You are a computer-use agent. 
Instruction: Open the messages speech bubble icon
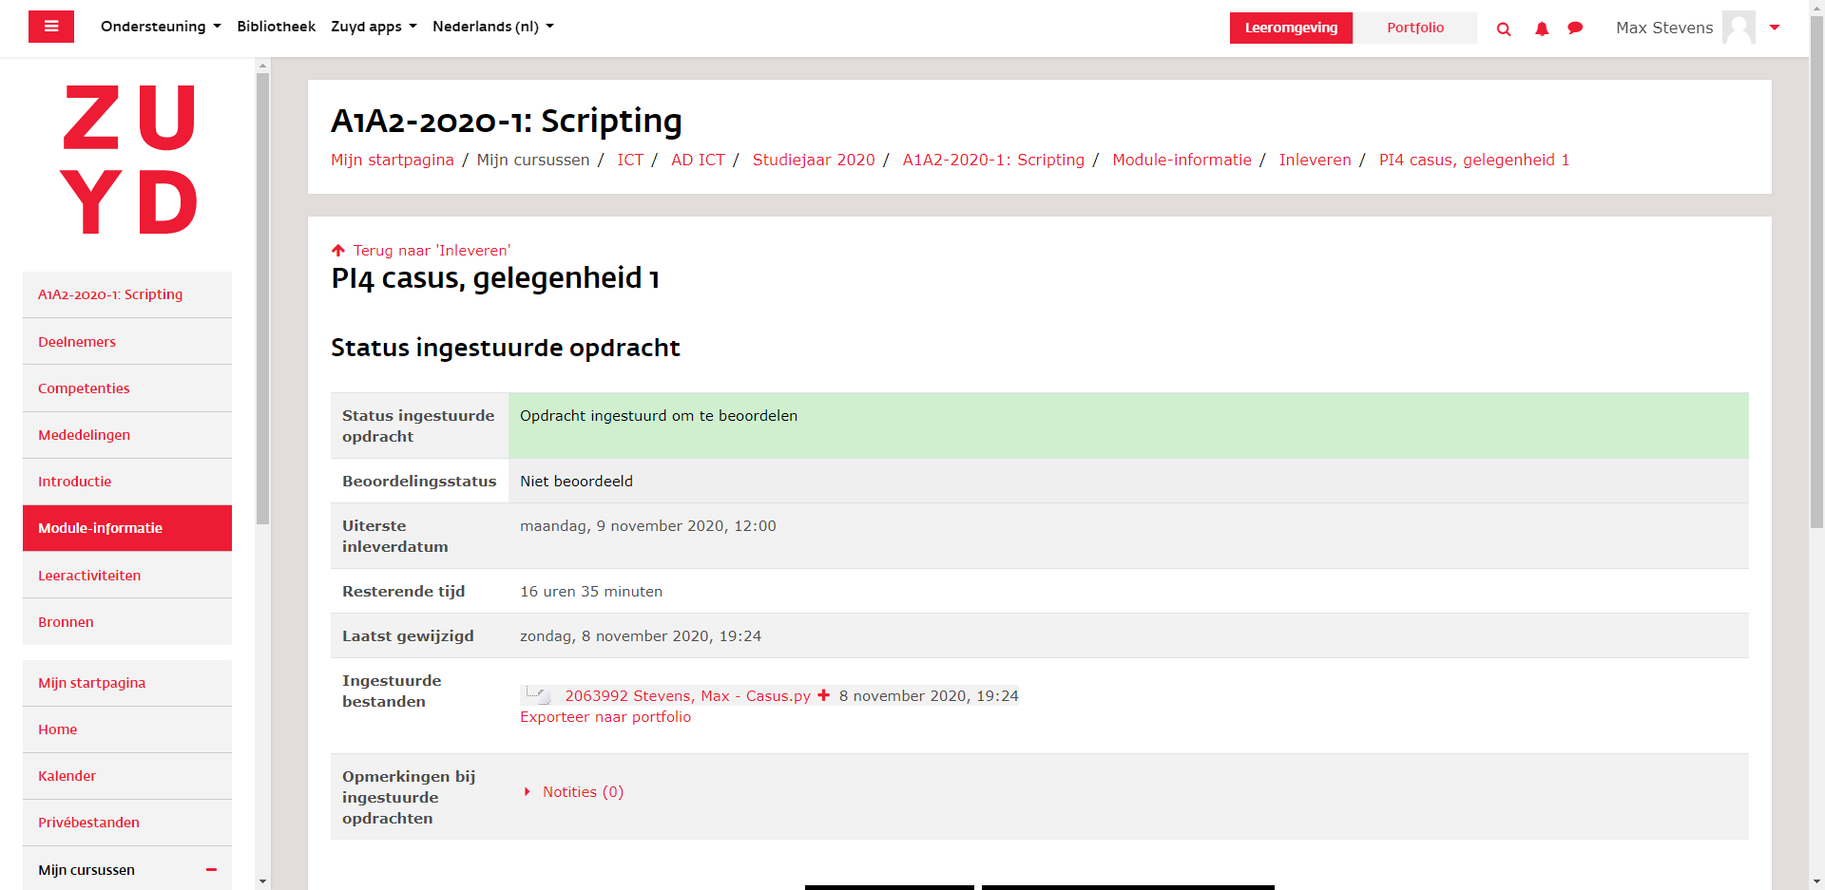pos(1575,28)
